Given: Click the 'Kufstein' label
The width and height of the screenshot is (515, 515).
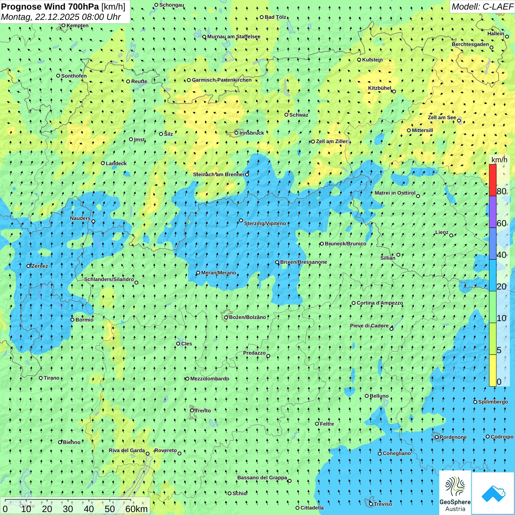Looking at the screenshot, I should coord(372,60).
